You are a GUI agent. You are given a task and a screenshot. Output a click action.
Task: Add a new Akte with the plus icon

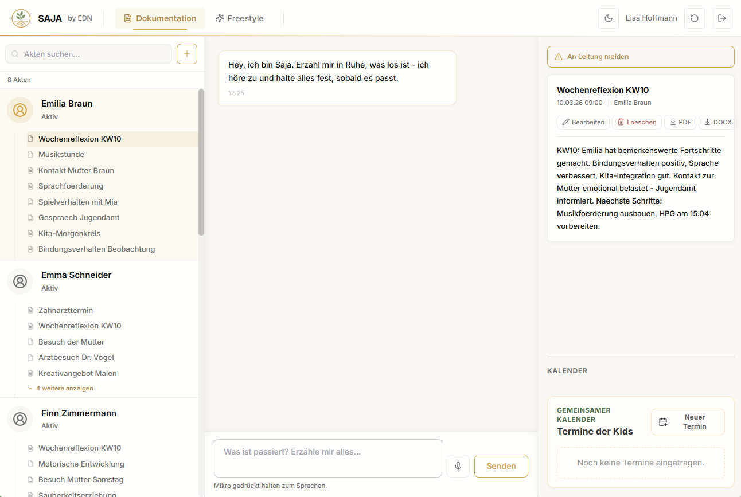186,54
